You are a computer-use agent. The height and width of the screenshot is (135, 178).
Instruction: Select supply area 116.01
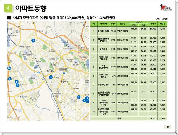pos(134,69)
